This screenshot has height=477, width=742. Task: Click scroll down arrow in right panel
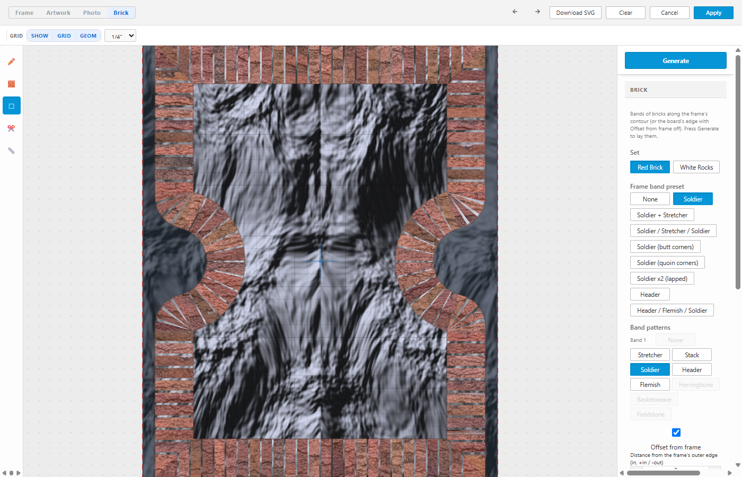pyautogui.click(x=738, y=465)
